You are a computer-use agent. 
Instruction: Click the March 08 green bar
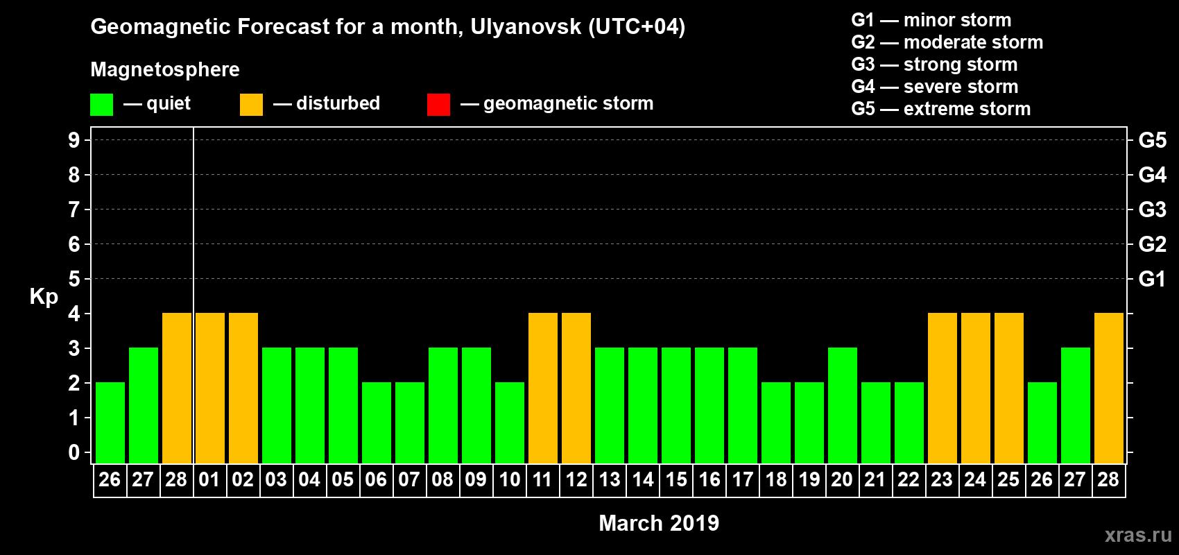tap(443, 405)
